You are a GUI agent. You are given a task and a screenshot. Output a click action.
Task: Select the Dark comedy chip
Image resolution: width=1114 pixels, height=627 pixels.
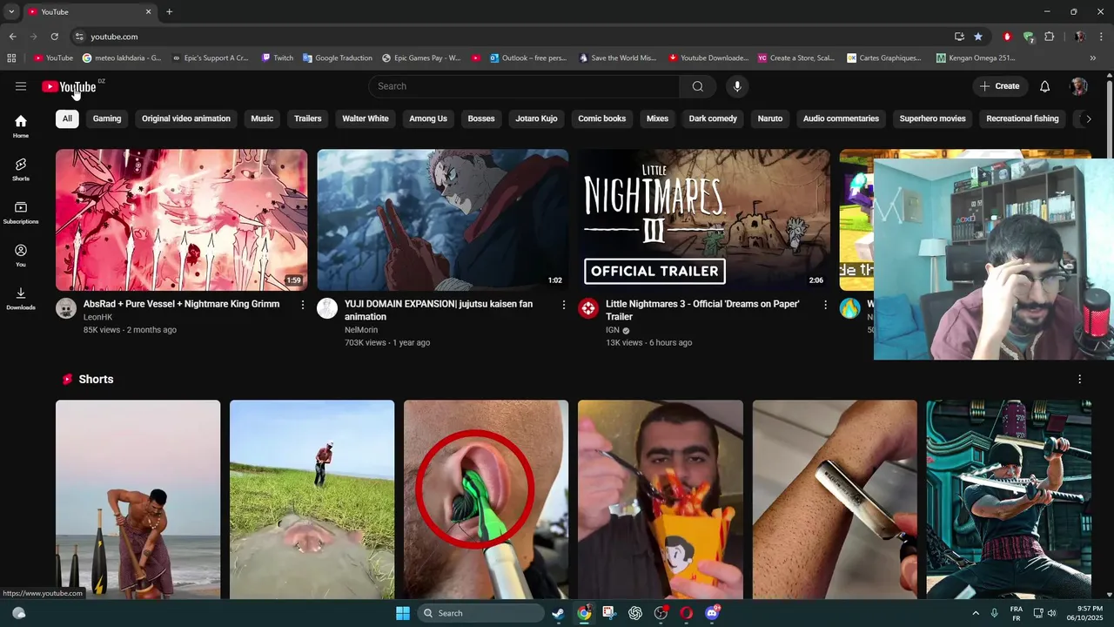pyautogui.click(x=713, y=118)
